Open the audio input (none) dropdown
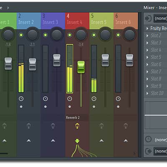This screenshot has width=167, height=167. coord(160,18)
